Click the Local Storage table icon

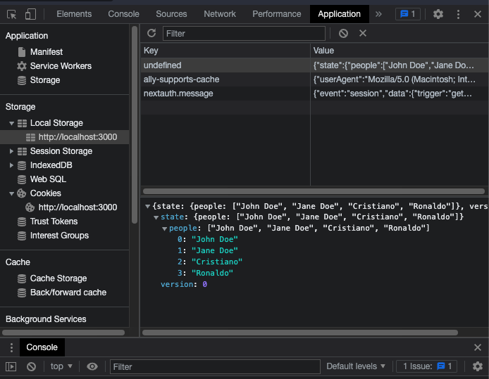22,123
